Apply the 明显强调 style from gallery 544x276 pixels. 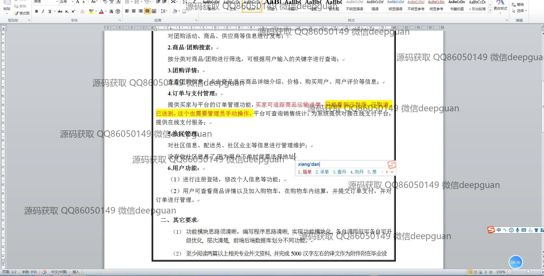395,6
